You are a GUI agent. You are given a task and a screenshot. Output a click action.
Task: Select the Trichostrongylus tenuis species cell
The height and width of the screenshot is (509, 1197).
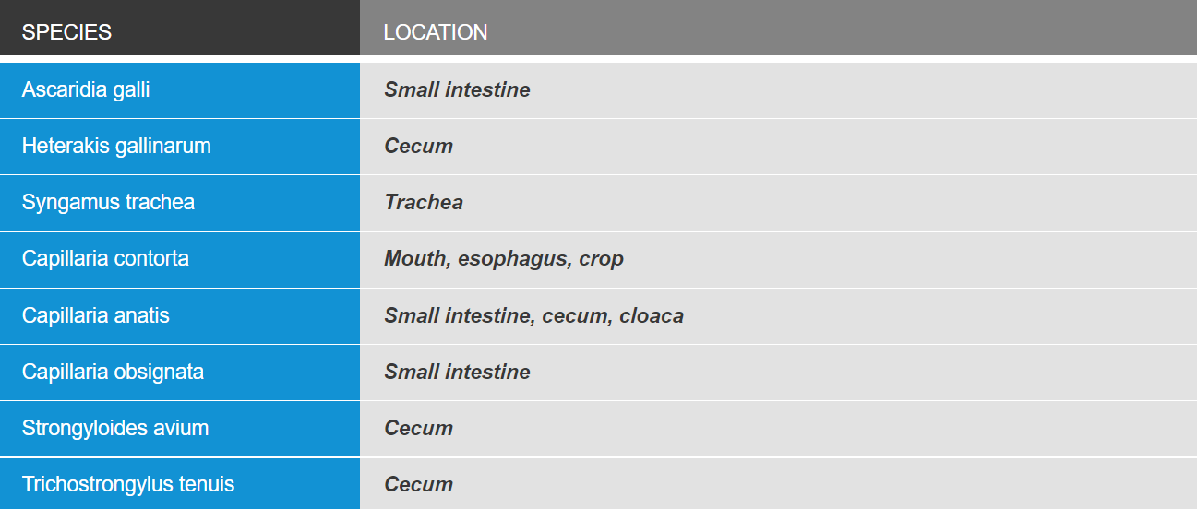180,484
